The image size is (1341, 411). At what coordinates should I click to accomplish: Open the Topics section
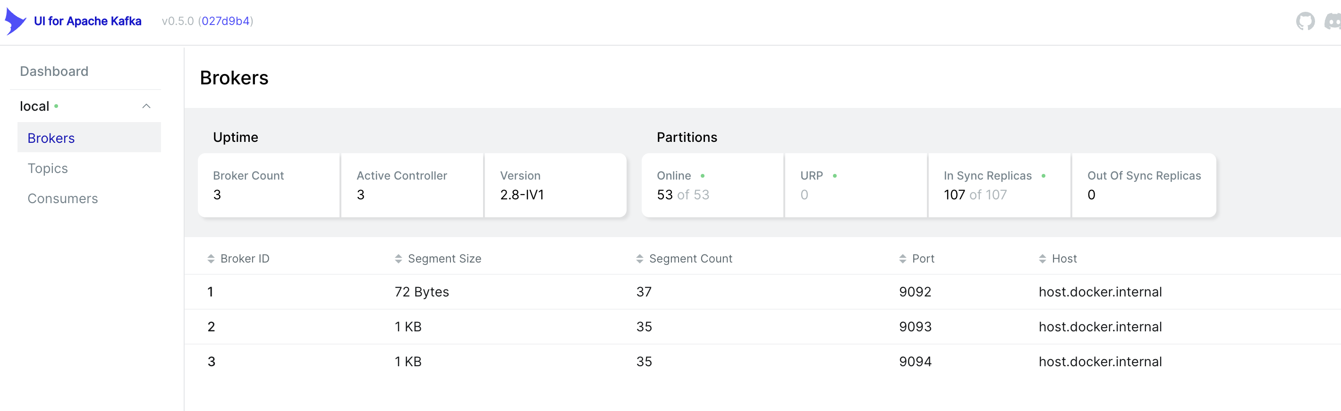47,168
